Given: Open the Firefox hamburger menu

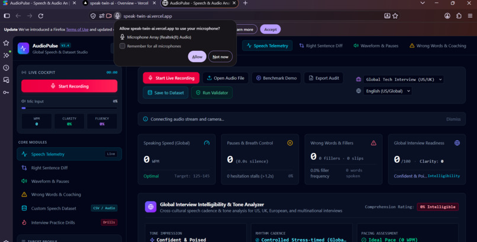Looking at the screenshot, I should pyautogui.click(x=470, y=16).
